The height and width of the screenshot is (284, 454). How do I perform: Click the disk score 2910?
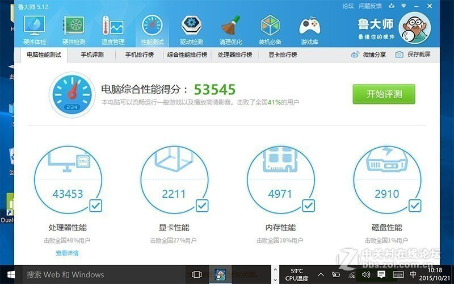[x=387, y=194]
